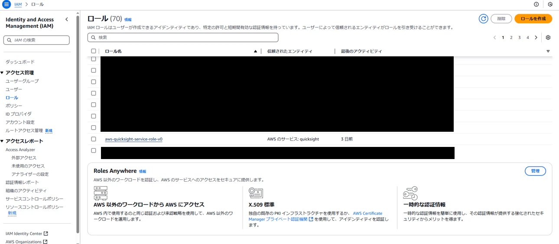Click the server workload icon in Roles Anywhere

pos(101,193)
